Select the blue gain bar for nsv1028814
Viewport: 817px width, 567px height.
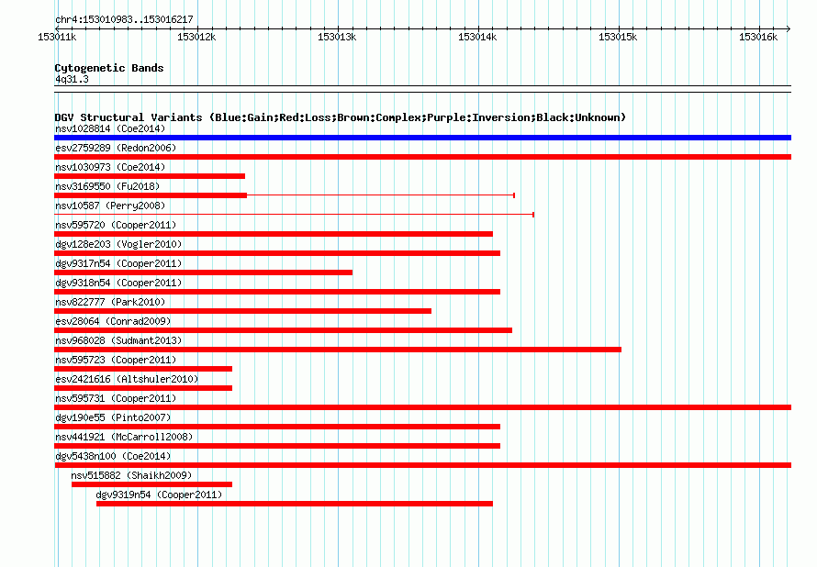pos(422,138)
